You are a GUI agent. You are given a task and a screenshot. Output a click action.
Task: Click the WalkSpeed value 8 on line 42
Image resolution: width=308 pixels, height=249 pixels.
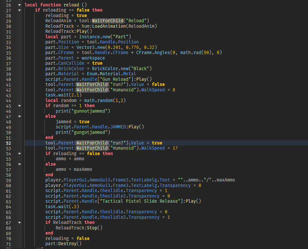point(174,90)
